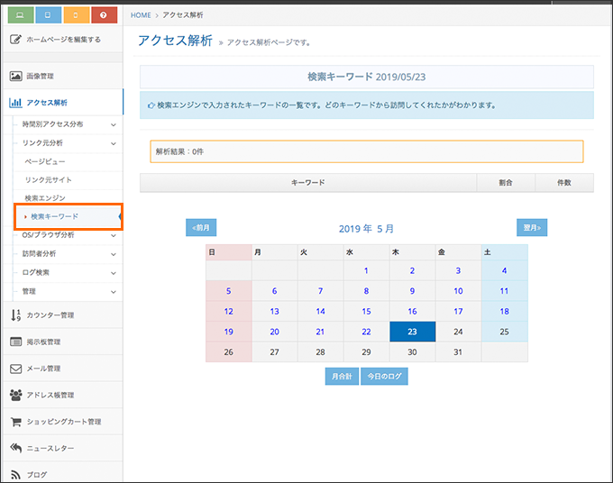Select May 1 in the calendar
613x483 pixels.
click(366, 270)
